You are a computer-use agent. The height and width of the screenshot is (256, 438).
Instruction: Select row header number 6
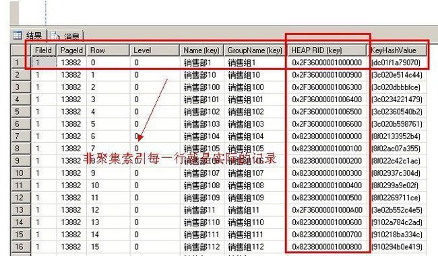pos(21,124)
